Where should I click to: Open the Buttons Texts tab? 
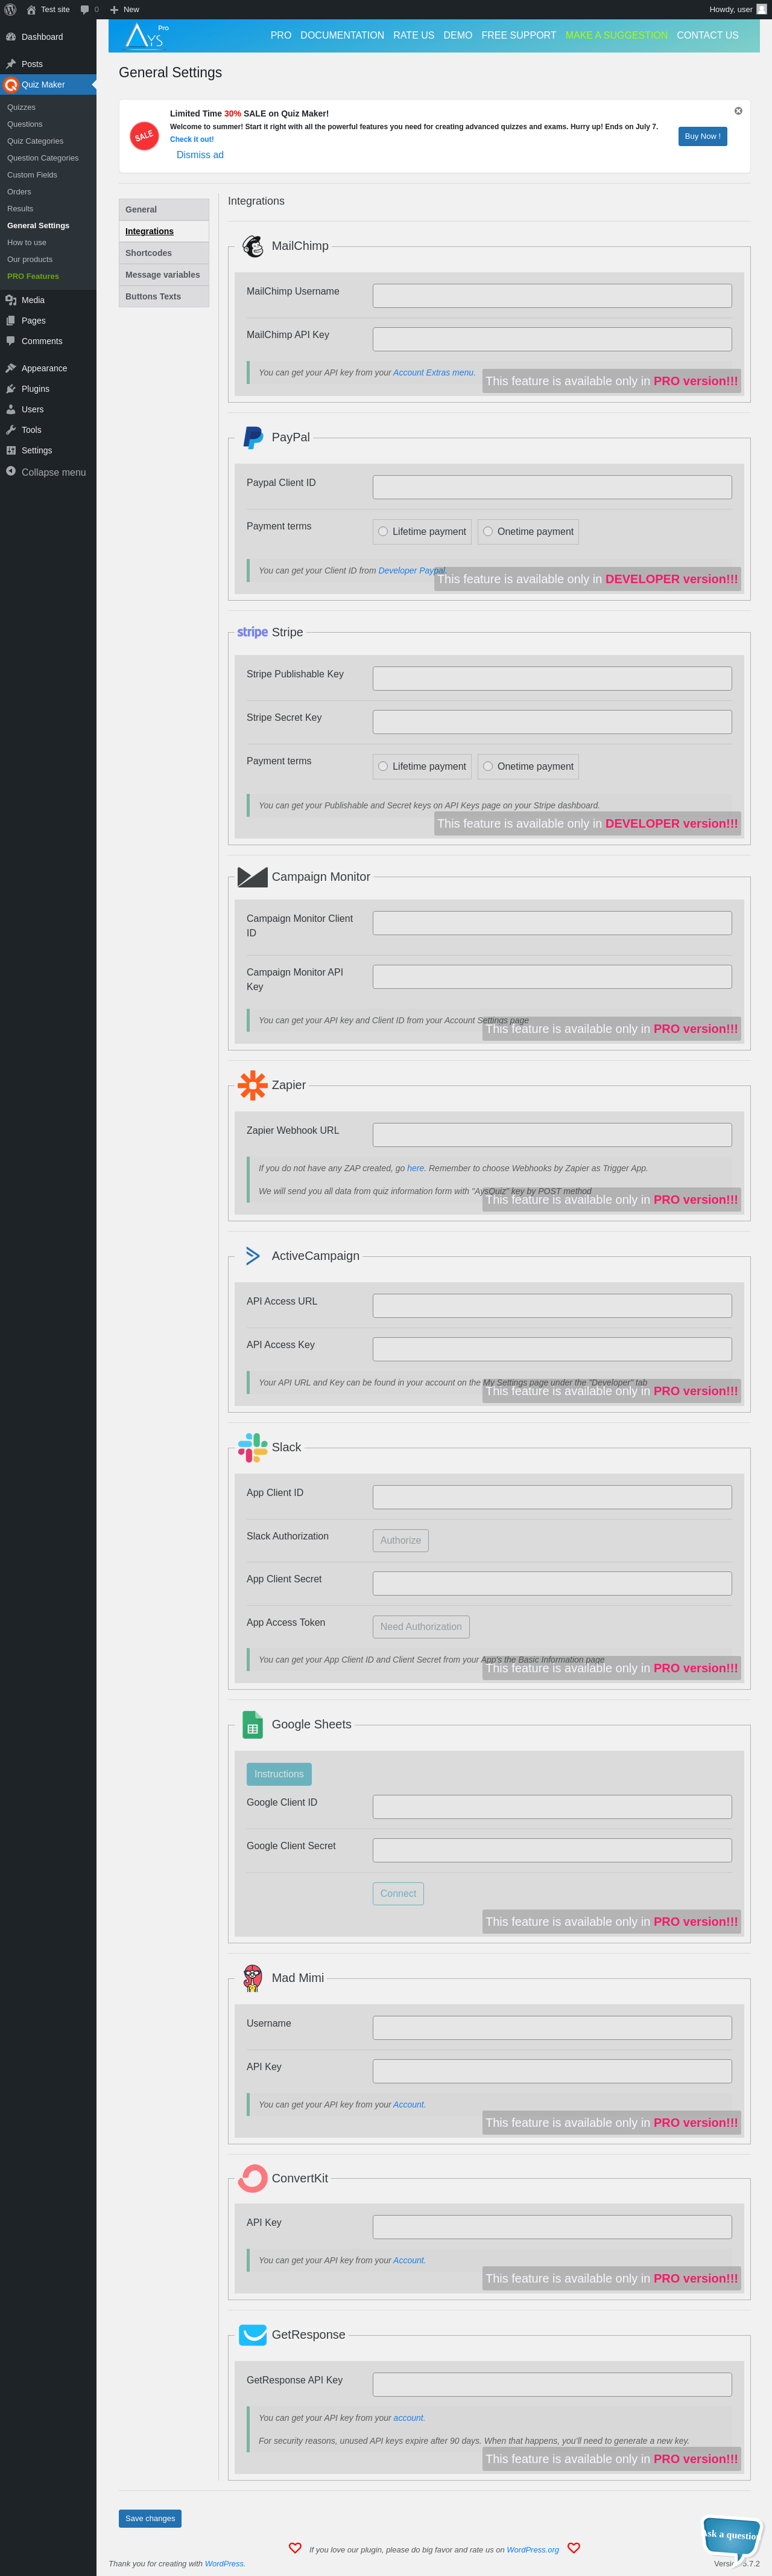[x=164, y=296]
